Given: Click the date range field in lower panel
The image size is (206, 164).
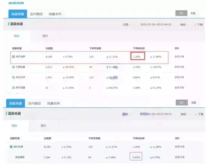Looking at the screenshot, I should [x=156, y=114].
